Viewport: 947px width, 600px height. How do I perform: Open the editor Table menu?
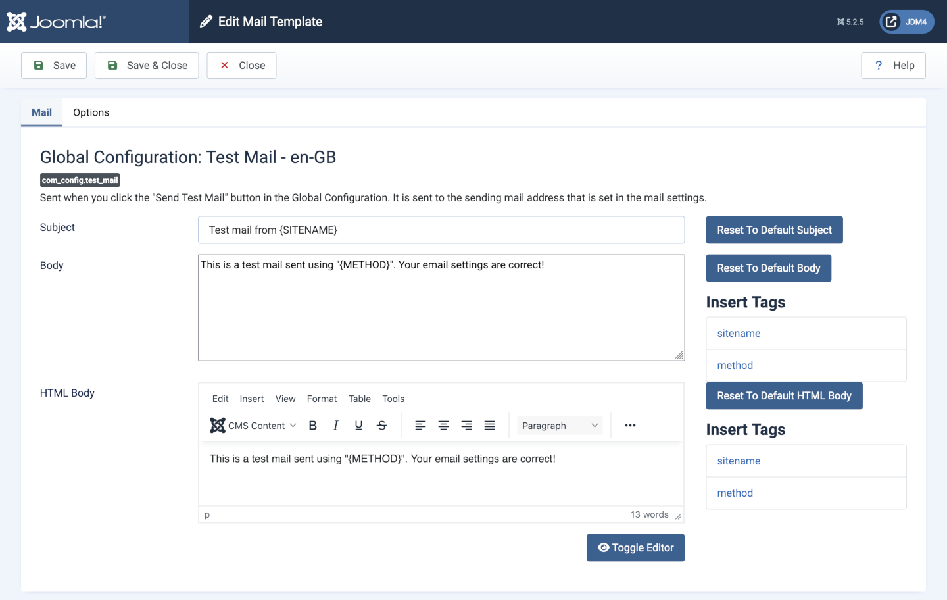click(360, 399)
